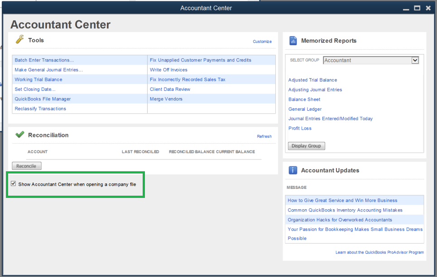Click the Accountant Updates info icon
The image size is (437, 277).
point(293,170)
